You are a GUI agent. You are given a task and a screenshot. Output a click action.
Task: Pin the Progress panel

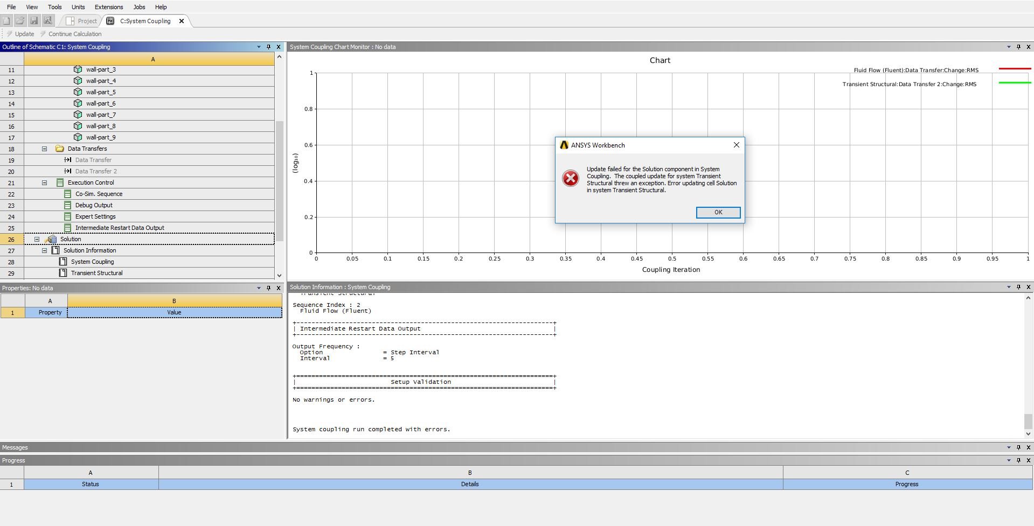click(1018, 460)
